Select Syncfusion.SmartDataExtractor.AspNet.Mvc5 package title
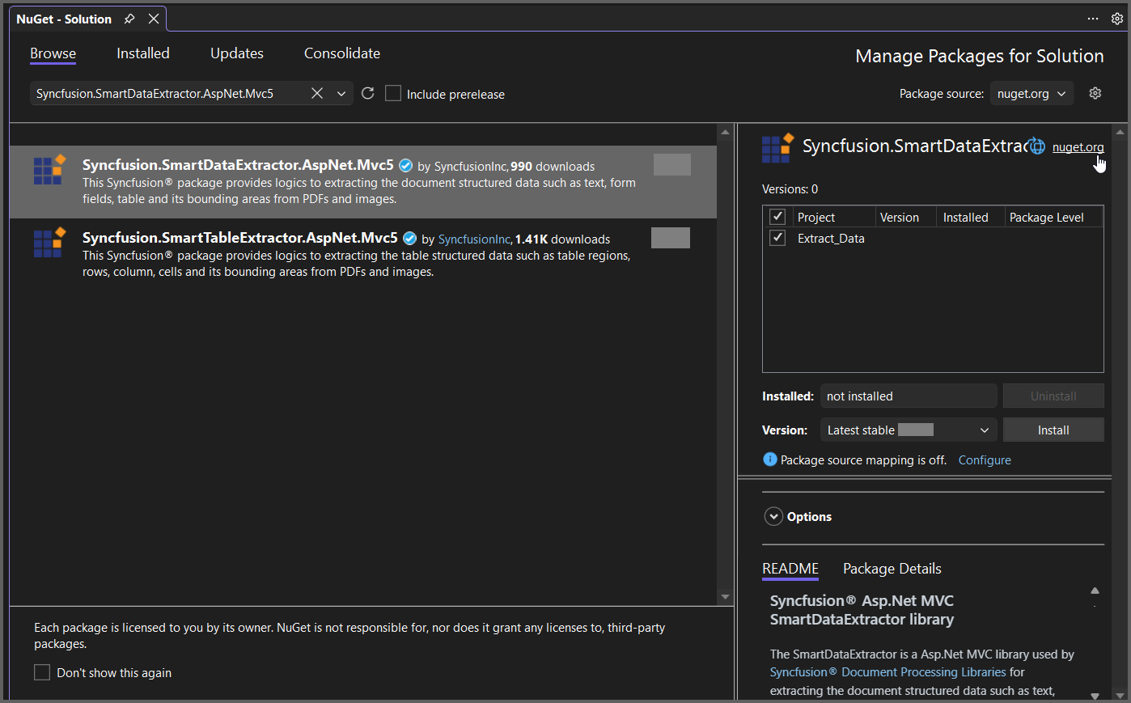The width and height of the screenshot is (1131, 703). 238,165
